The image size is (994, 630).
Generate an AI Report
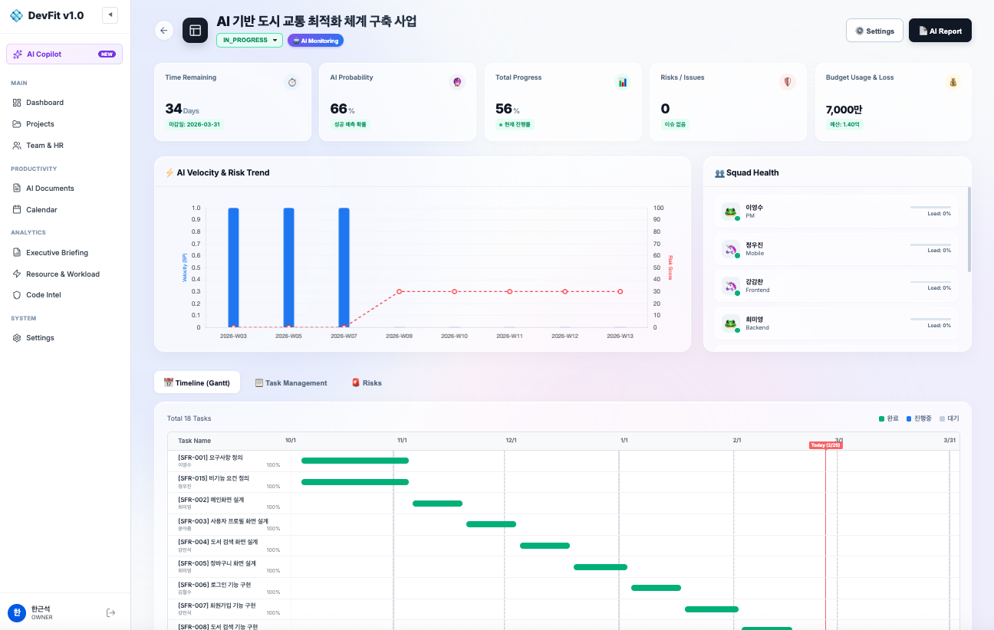(x=940, y=31)
